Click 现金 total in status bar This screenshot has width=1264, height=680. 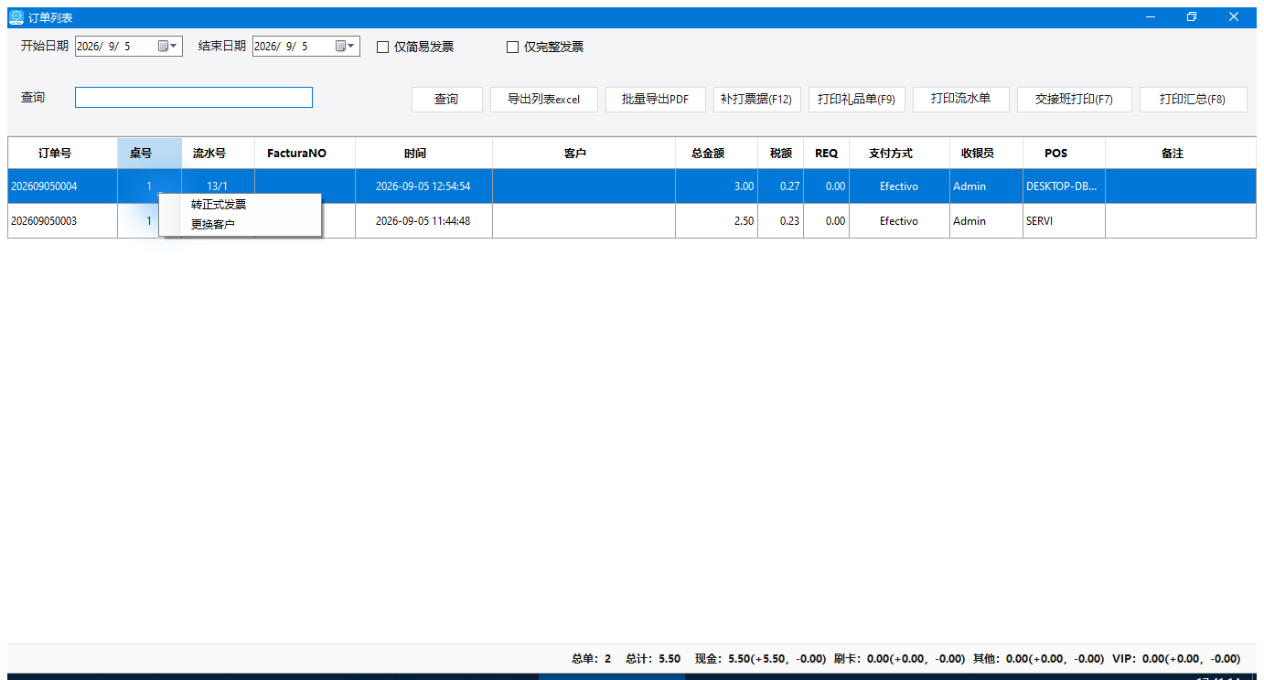pos(760,658)
